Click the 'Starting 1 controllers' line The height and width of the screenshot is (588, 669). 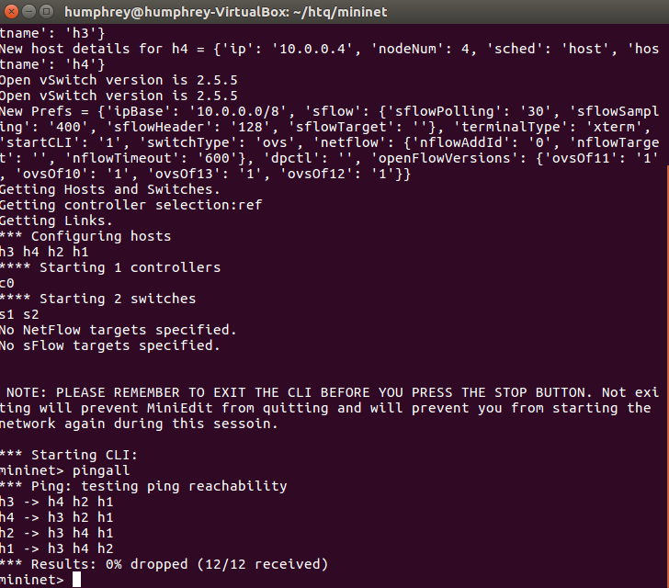coord(110,267)
